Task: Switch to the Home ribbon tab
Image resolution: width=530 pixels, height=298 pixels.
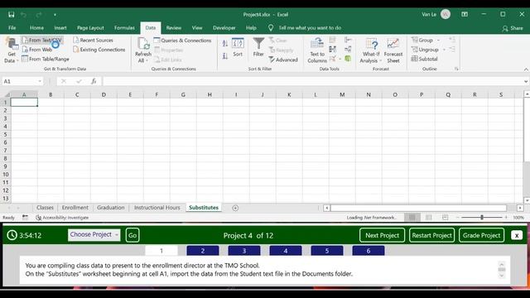Action: (36, 27)
